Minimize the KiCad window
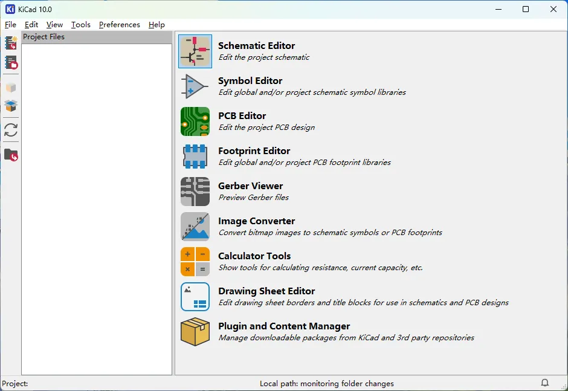This screenshot has height=391, width=568. point(499,9)
